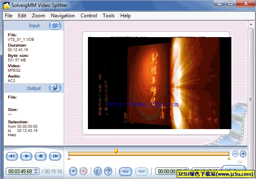Viewport: 256px width, 179px height.
Task: Click the Input panel header
Action: coord(34,26)
